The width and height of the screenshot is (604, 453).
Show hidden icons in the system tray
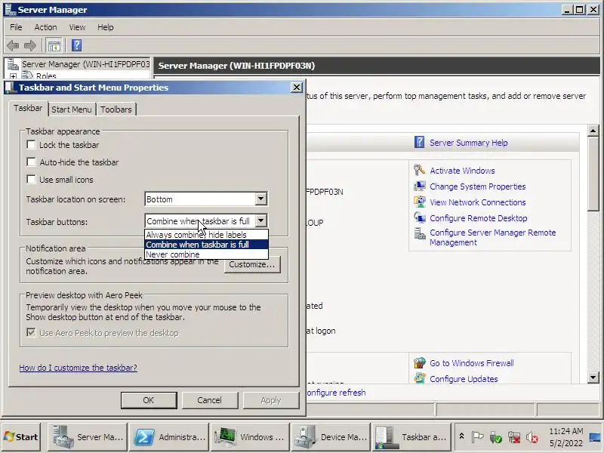click(461, 436)
